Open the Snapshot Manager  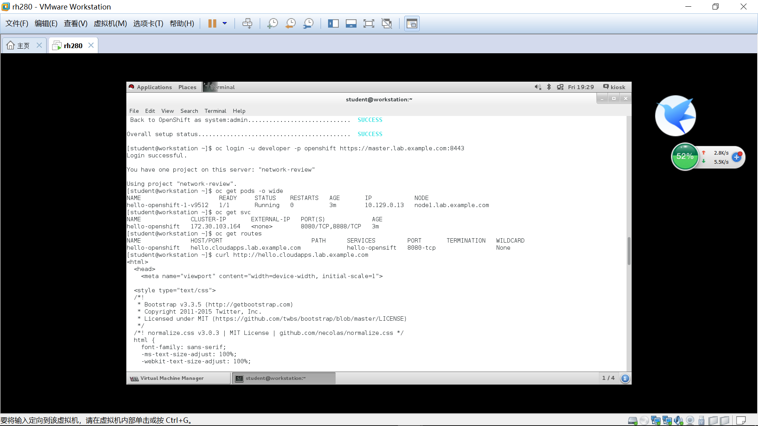pyautogui.click(x=308, y=23)
